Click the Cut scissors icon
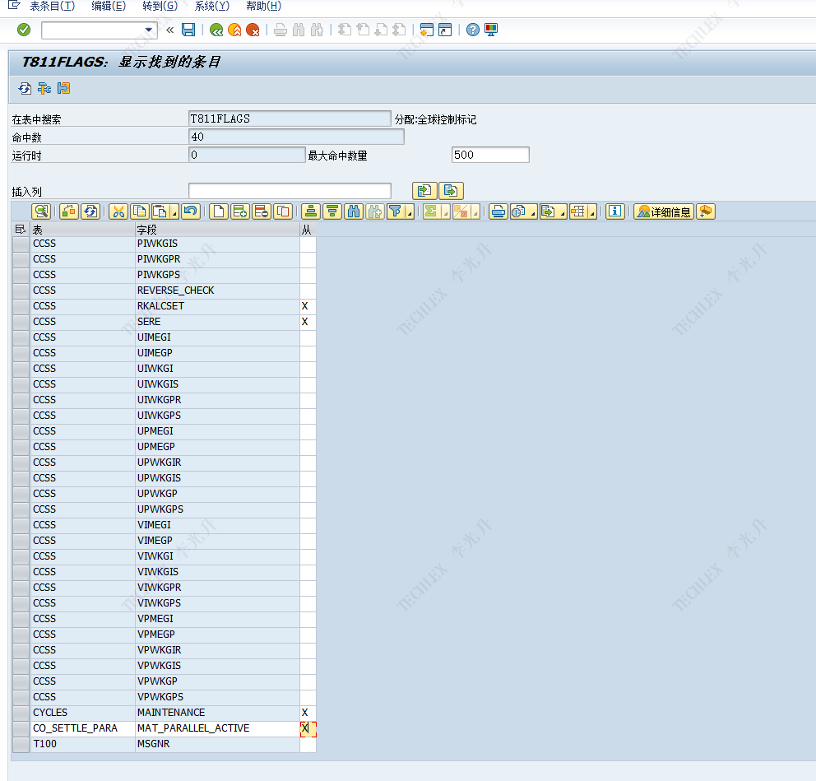Viewport: 816px width, 781px height. click(x=118, y=212)
